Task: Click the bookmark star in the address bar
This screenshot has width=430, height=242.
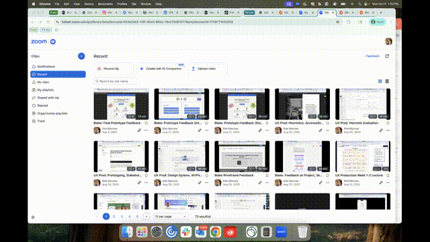Action: point(337,22)
